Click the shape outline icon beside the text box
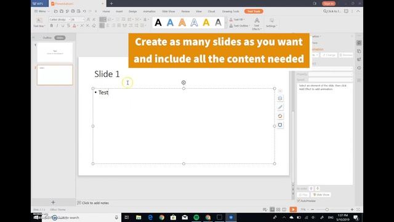The height and width of the screenshot is (222, 394). (x=280, y=125)
